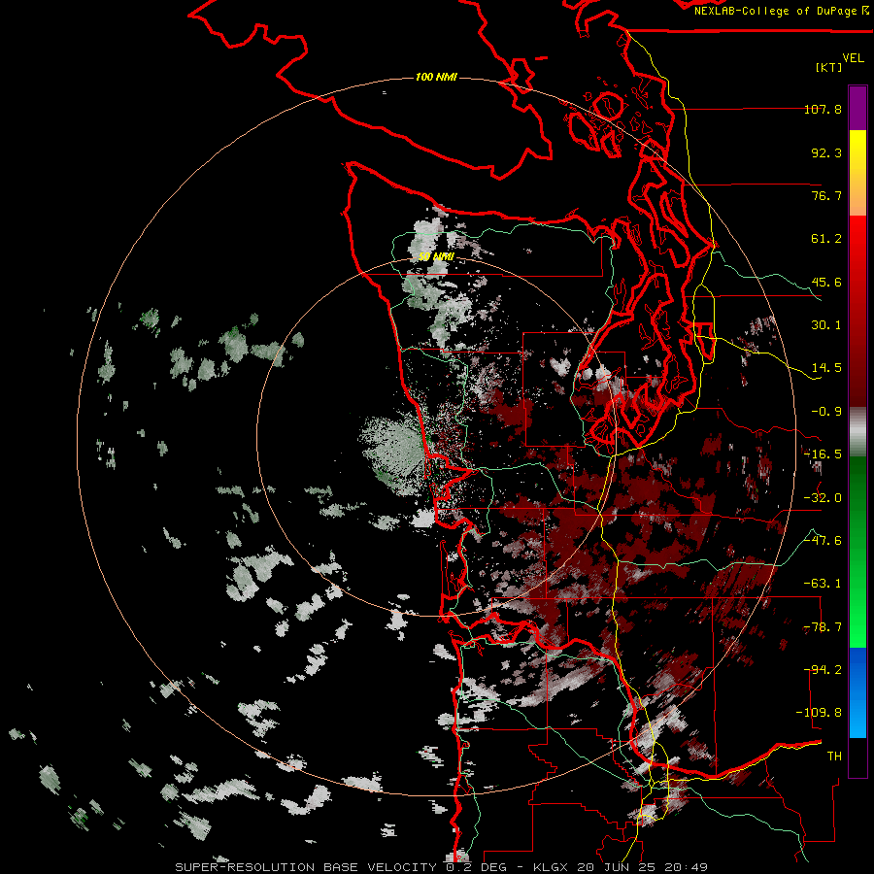Select the -94.2 scale value

point(823,670)
